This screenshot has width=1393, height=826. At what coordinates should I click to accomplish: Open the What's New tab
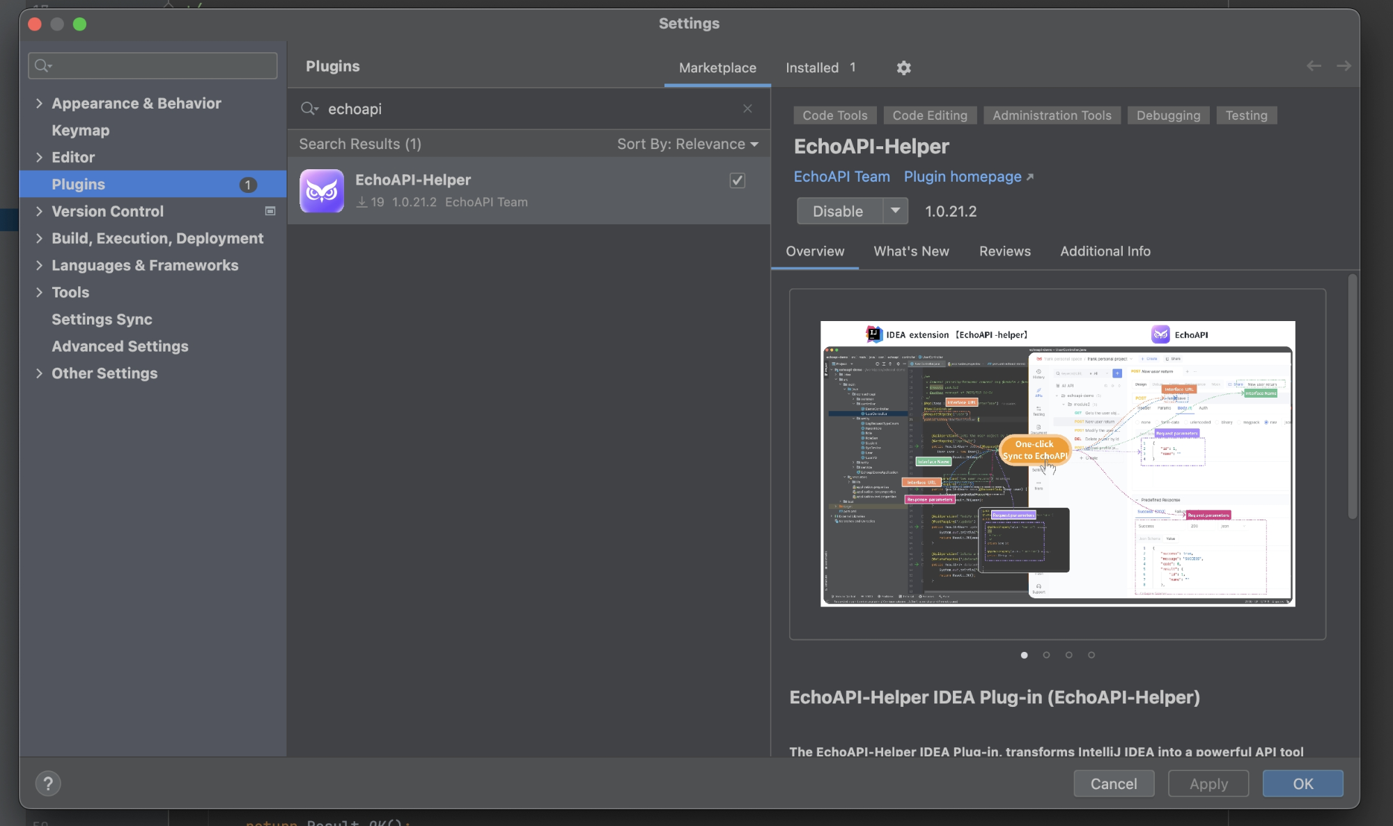pos(911,251)
